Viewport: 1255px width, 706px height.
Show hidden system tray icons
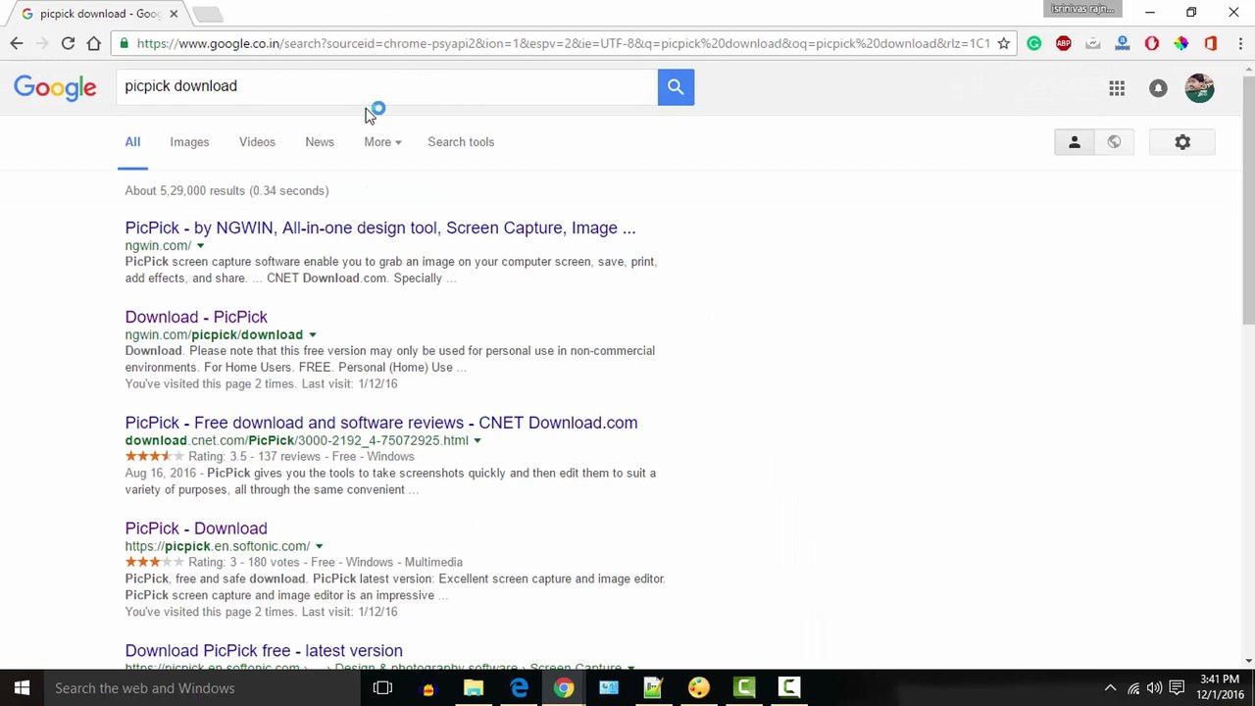(x=1110, y=688)
